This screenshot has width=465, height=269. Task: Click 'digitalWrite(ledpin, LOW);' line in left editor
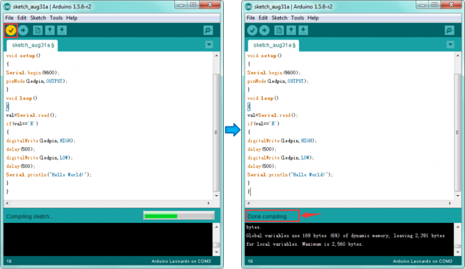39,158
